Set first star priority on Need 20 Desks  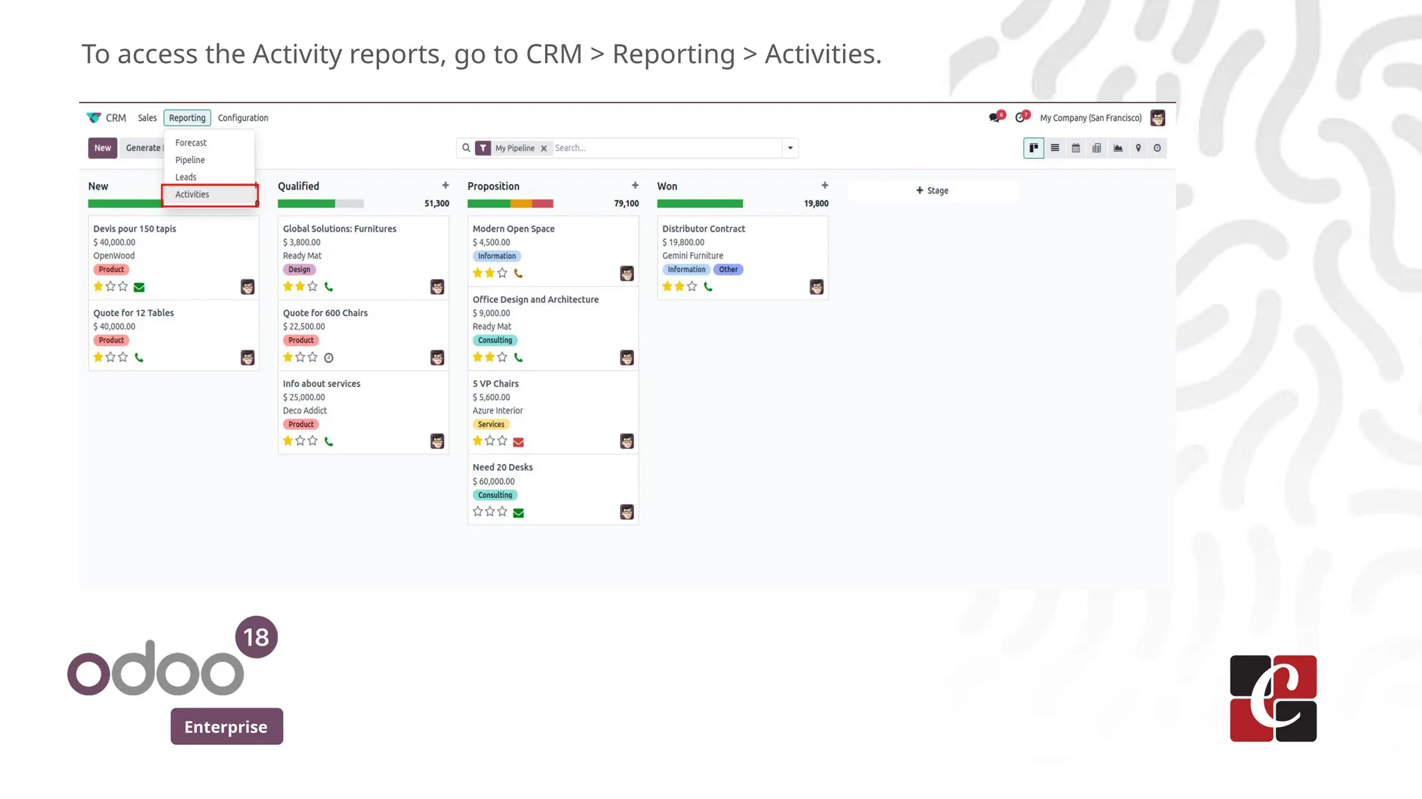point(478,512)
